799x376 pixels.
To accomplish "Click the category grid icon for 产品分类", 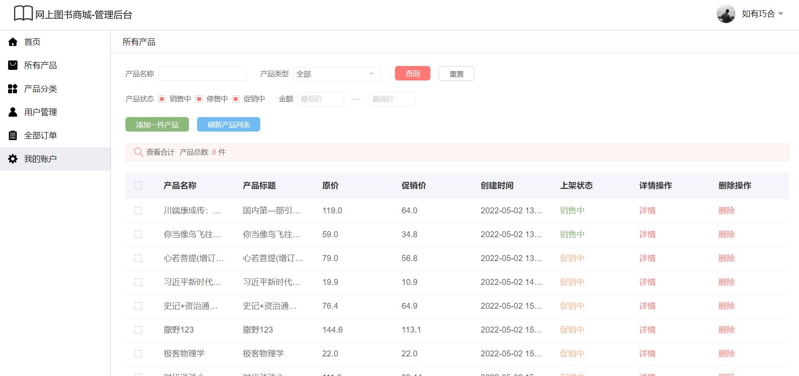I will 13,89.
